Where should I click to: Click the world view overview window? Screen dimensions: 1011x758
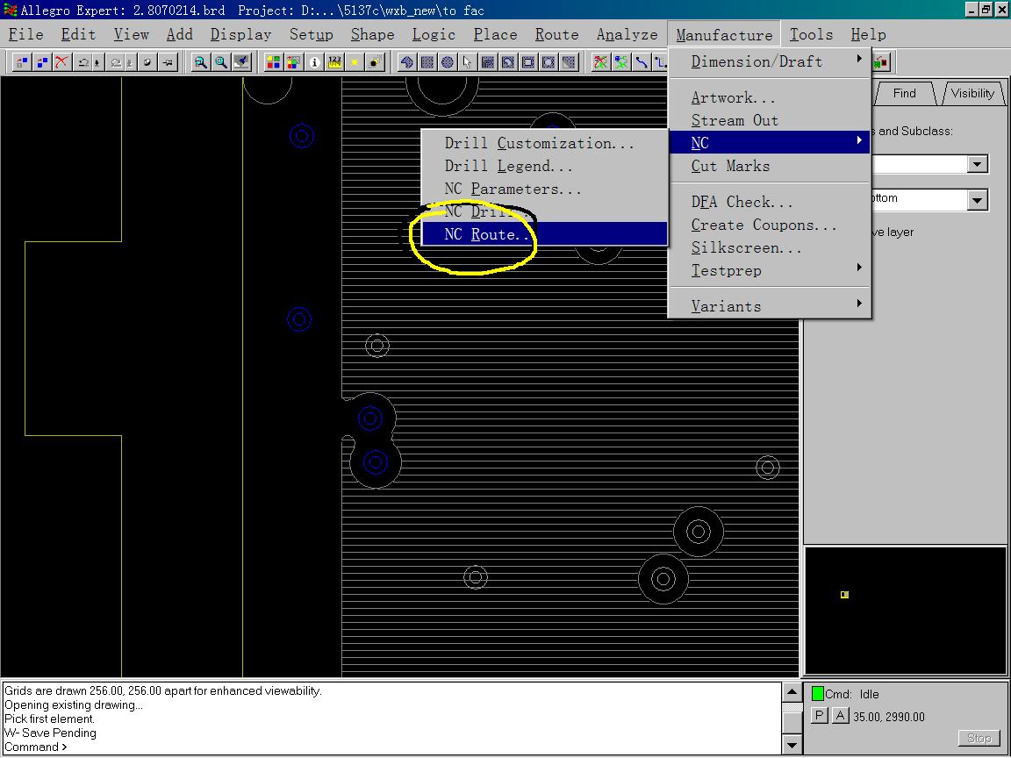pyautogui.click(x=906, y=611)
